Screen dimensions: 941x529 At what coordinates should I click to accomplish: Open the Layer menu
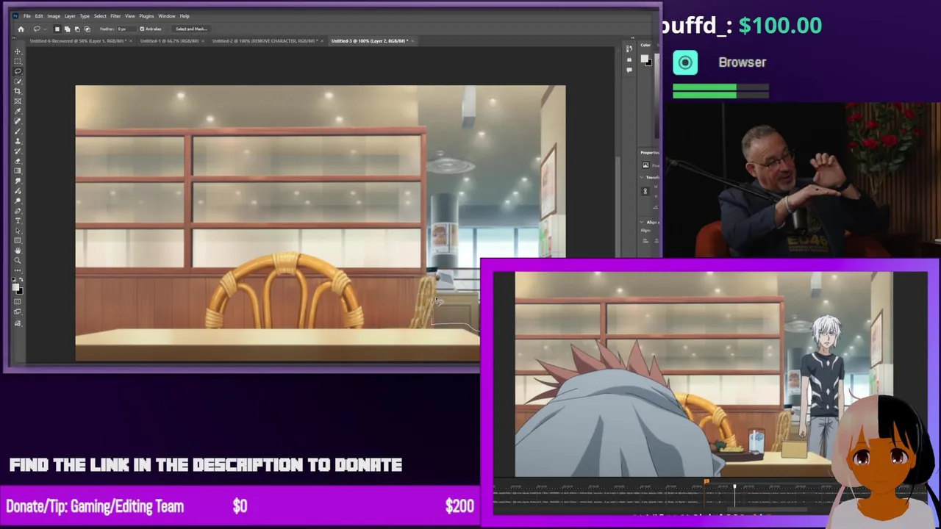pyautogui.click(x=70, y=16)
